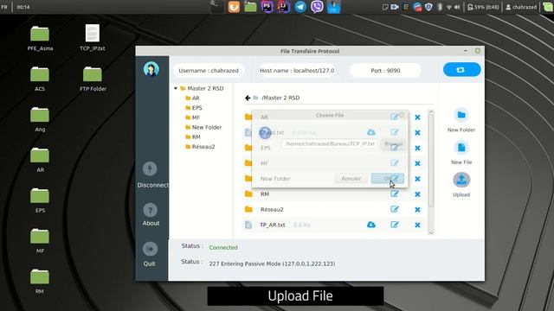Select the TP_AR.txt file name
Viewport: 554px width, 311px height.
[x=273, y=225]
